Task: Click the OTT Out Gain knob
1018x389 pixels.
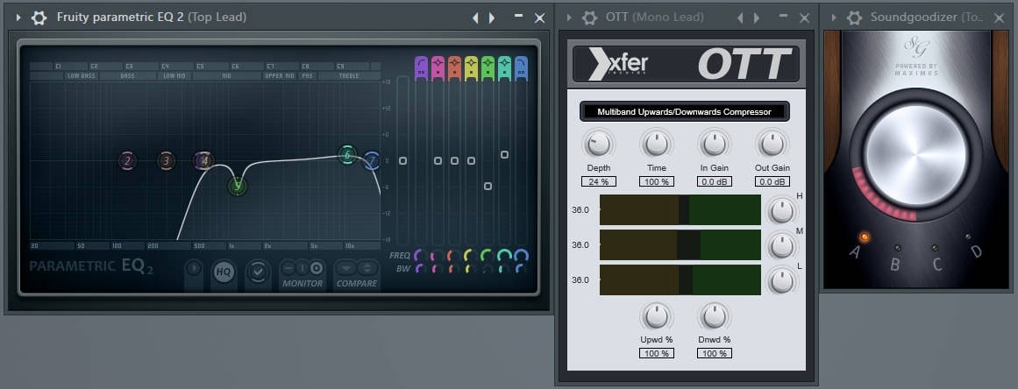Action: (772, 144)
